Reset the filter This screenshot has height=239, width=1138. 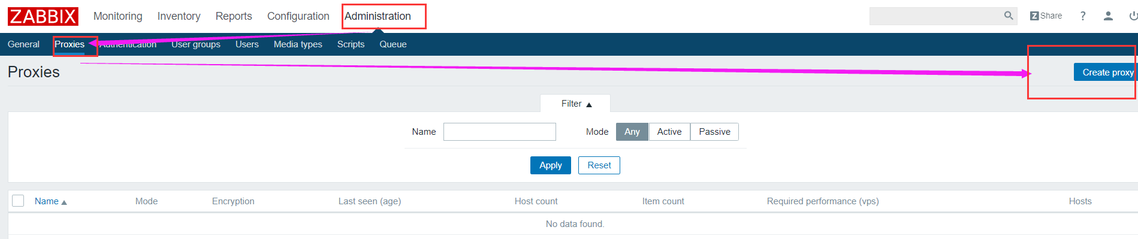click(x=599, y=165)
